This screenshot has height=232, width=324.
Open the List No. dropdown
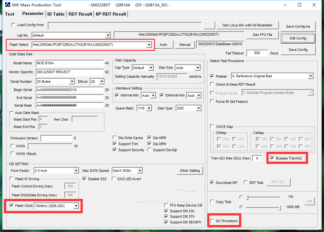[x=108, y=35]
